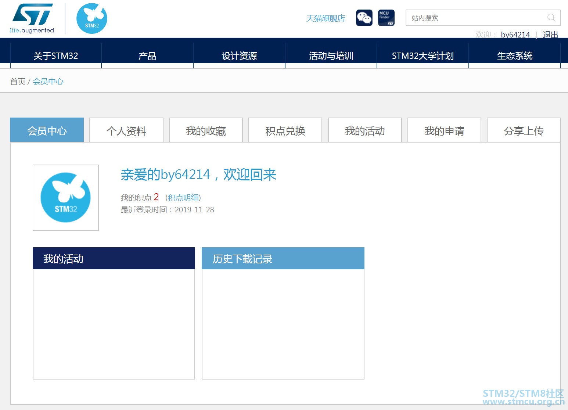The width and height of the screenshot is (568, 410).
Task: Switch to the 积点兑换 tab
Action: (x=285, y=130)
